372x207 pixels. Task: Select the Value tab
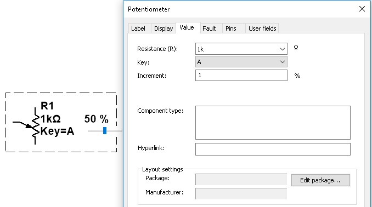187,27
